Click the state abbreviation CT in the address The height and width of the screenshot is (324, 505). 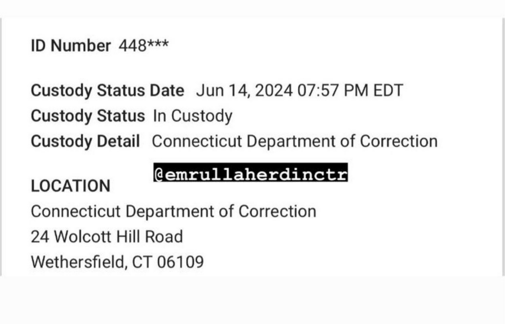tap(142, 262)
